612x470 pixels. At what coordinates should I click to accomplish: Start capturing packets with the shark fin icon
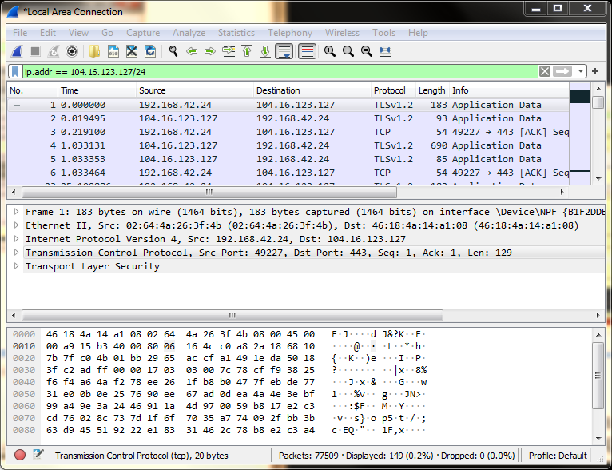[17, 51]
